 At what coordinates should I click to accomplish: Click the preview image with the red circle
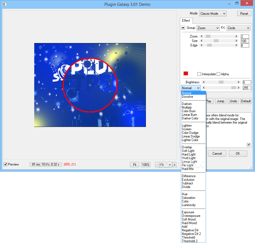[x=90, y=85]
